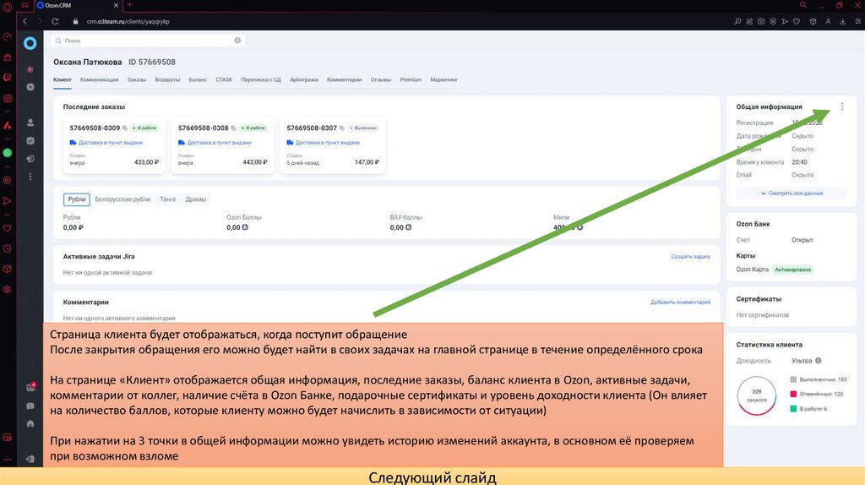
Task: Click the zoom-out magnifier in browser toolbar
Action: [x=737, y=21]
